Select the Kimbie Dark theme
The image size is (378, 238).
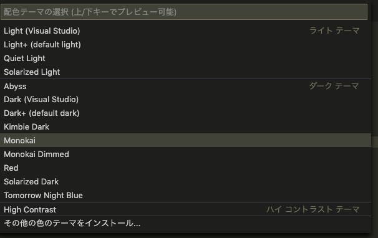tap(185, 126)
